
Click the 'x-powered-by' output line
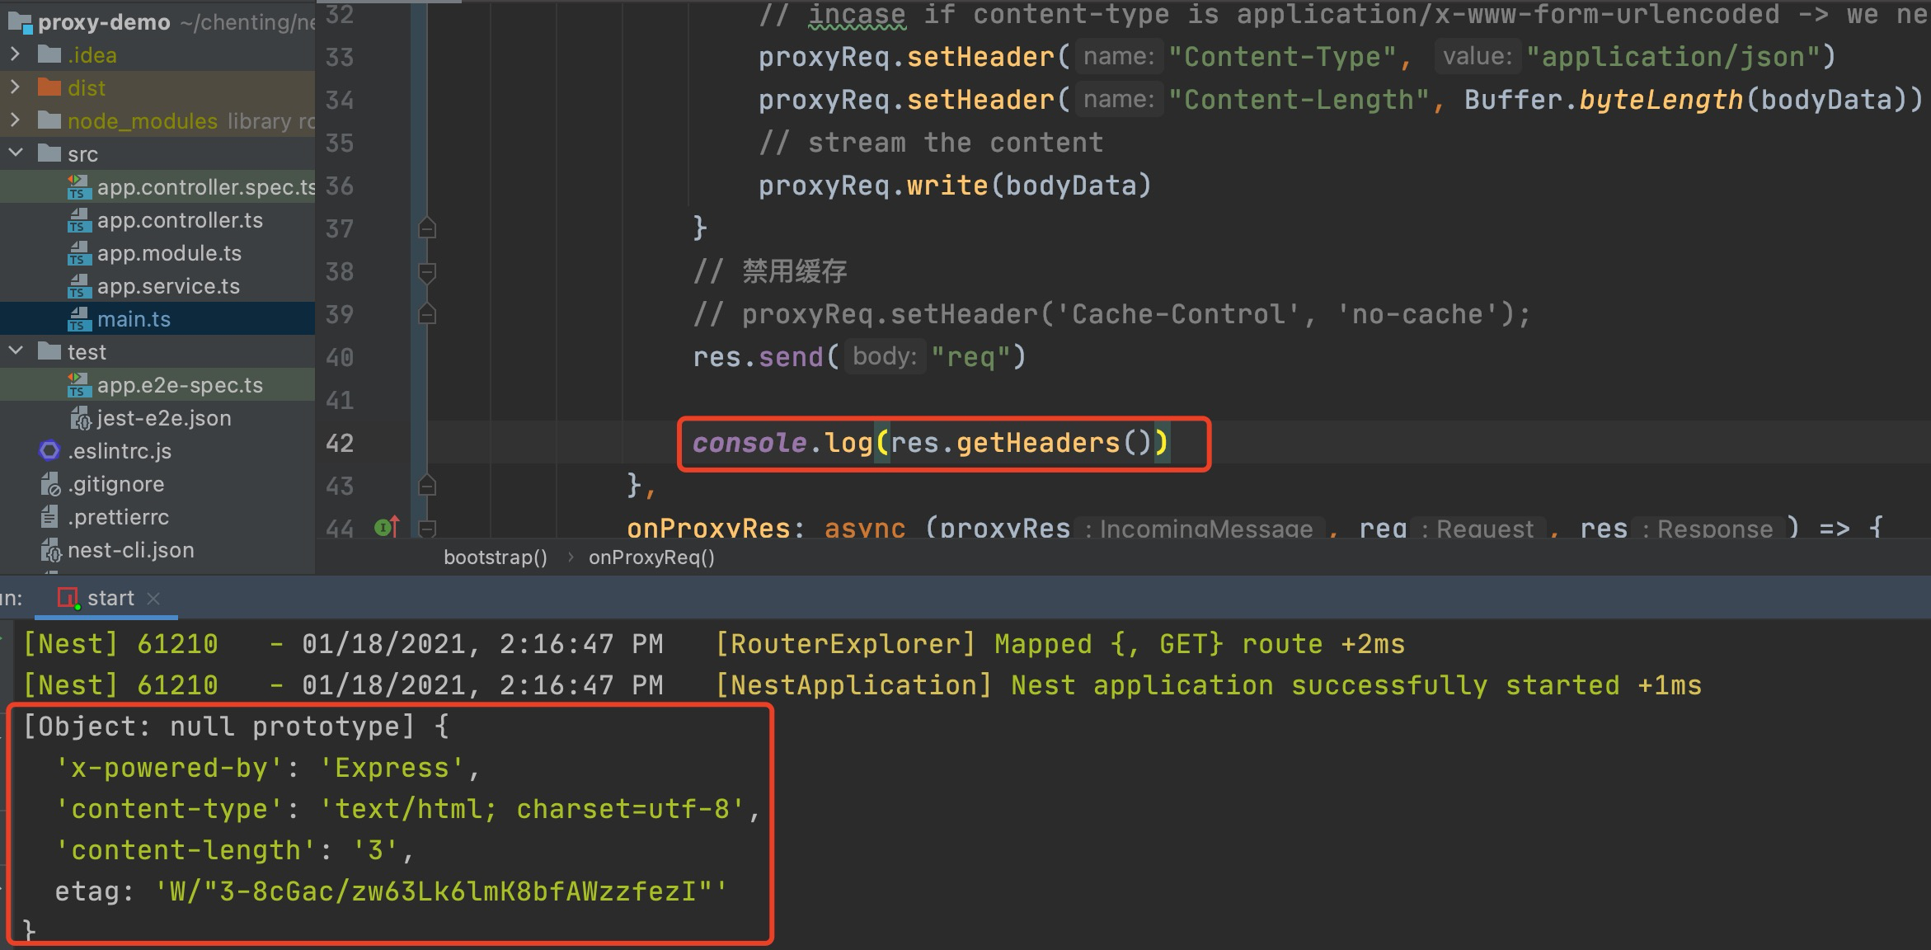[267, 768]
